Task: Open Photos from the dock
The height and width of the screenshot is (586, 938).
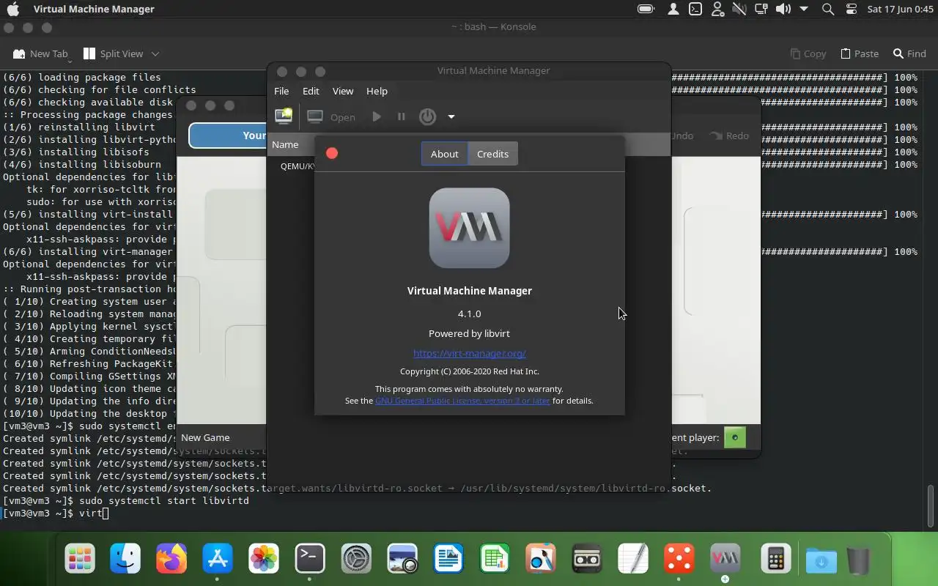Action: 264,560
